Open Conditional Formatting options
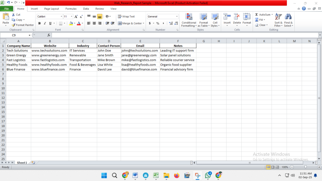322x181 pixels. pyautogui.click(x=189, y=20)
